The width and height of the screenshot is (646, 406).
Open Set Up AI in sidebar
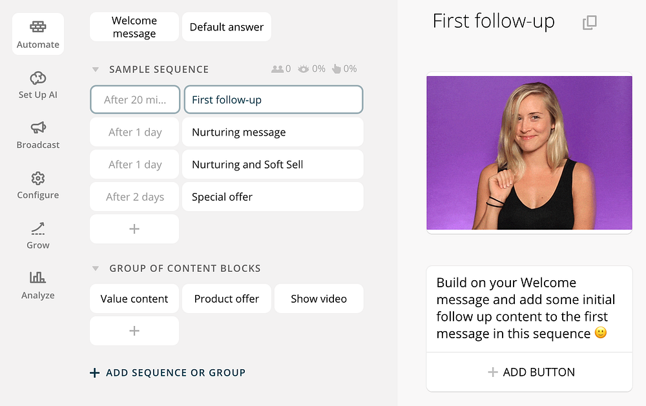(x=38, y=85)
